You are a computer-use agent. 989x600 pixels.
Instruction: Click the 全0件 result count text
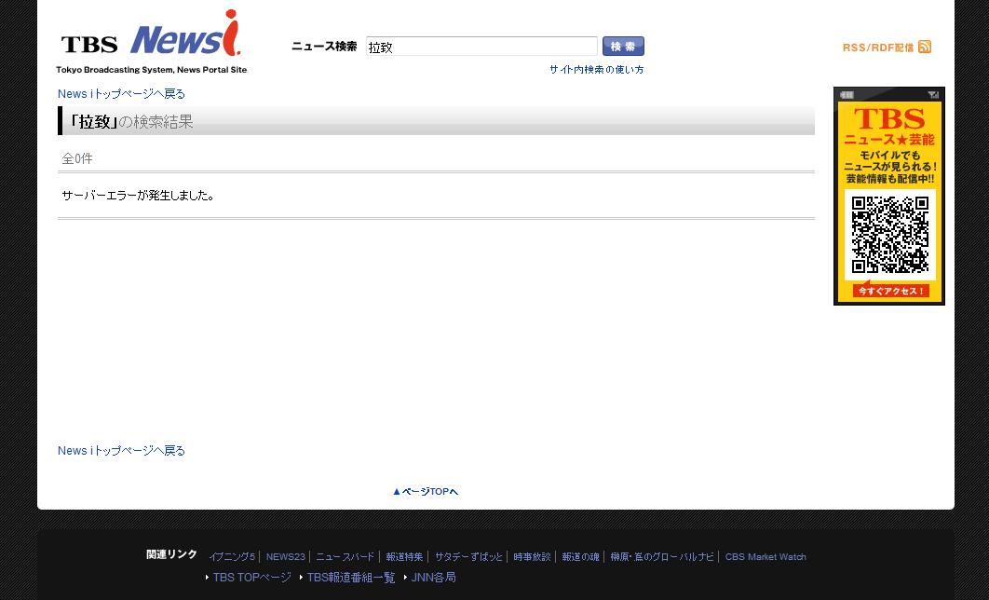(77, 159)
